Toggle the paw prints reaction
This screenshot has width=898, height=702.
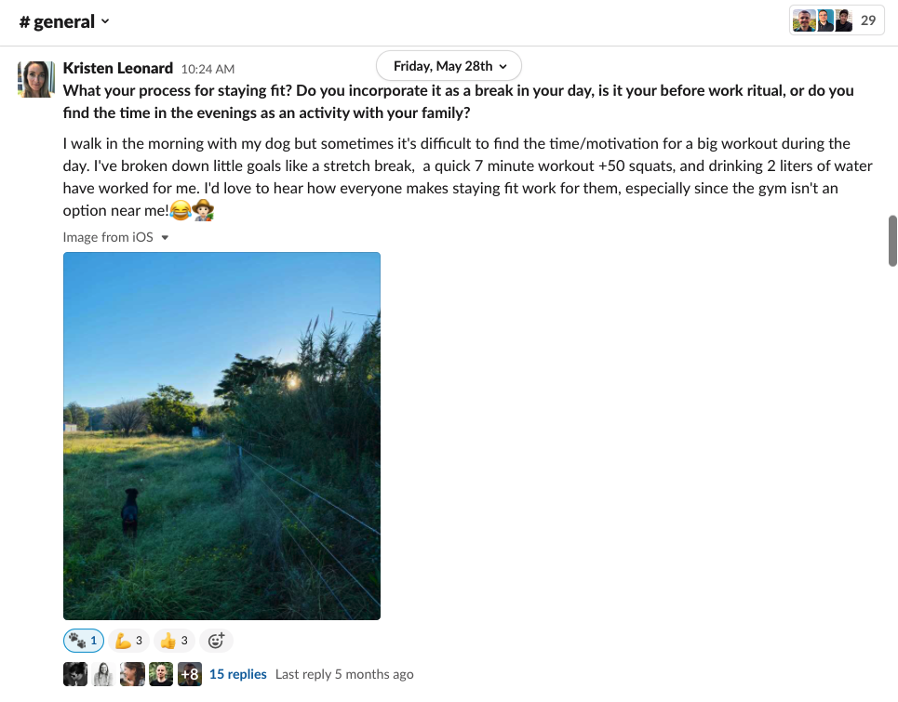pyautogui.click(x=83, y=641)
